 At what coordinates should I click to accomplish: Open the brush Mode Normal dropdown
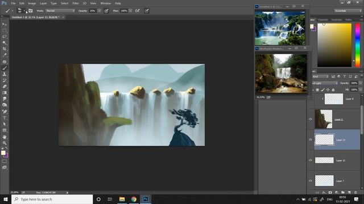pyautogui.click(x=60, y=11)
